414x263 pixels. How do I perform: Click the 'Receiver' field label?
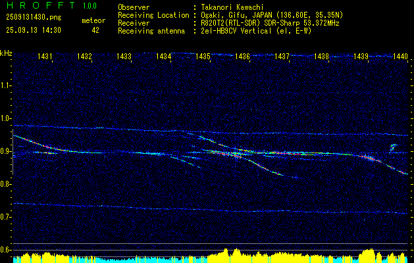134,23
